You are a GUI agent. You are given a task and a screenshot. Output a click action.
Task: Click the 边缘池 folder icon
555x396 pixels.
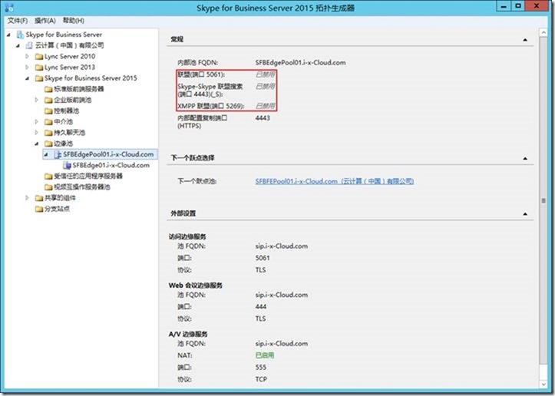tap(48, 144)
